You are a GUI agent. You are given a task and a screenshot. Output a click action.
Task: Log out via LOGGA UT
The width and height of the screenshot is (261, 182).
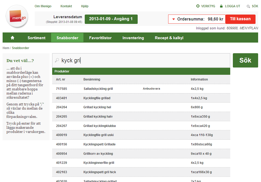click(232, 6)
